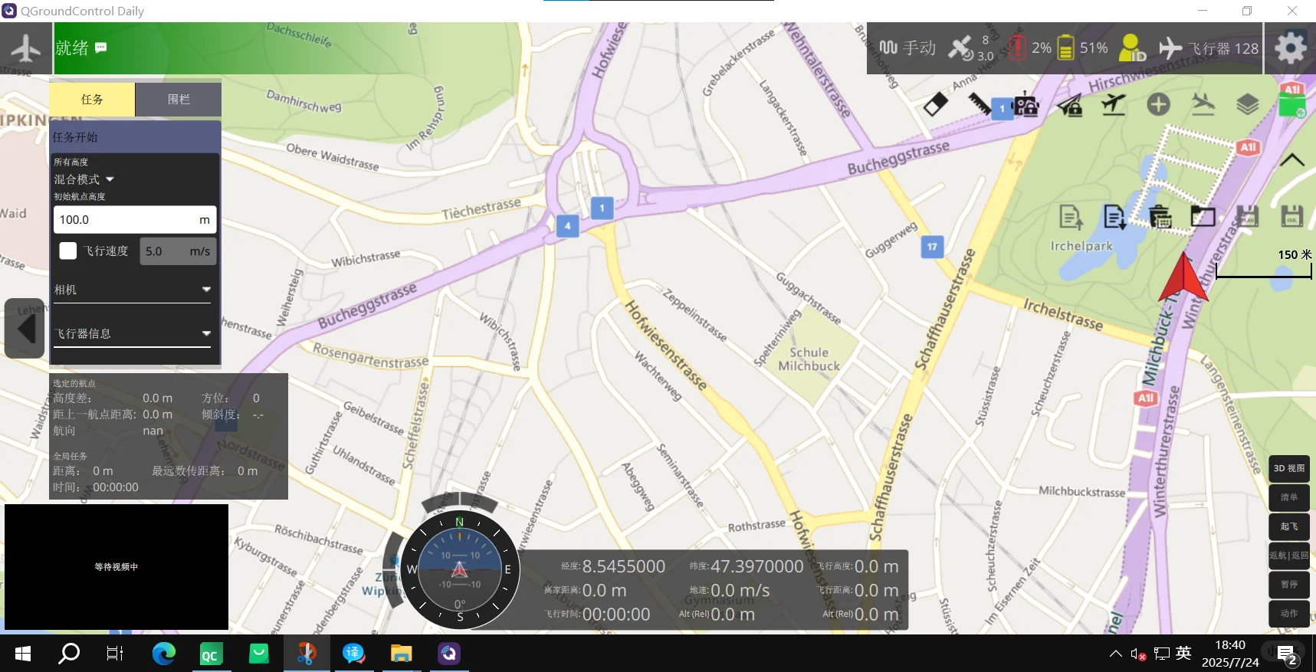1316x672 pixels.
Task: Click the 动作 action button
Action: pyautogui.click(x=1289, y=614)
